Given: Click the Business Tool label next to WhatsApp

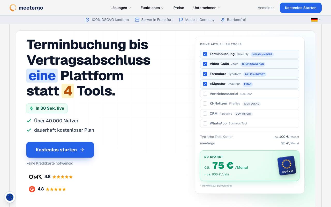Looking at the screenshot, I should click(x=238, y=124).
